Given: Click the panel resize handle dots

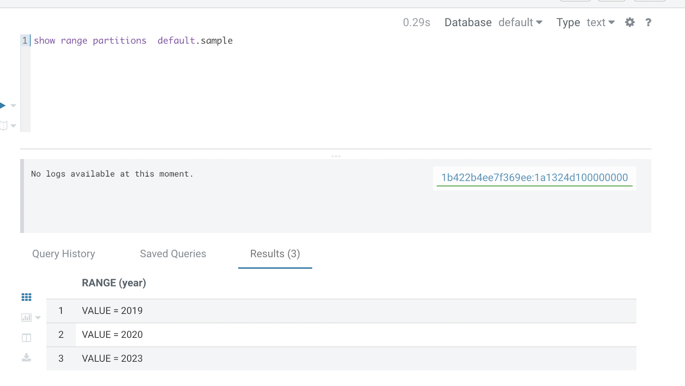Looking at the screenshot, I should pyautogui.click(x=336, y=156).
